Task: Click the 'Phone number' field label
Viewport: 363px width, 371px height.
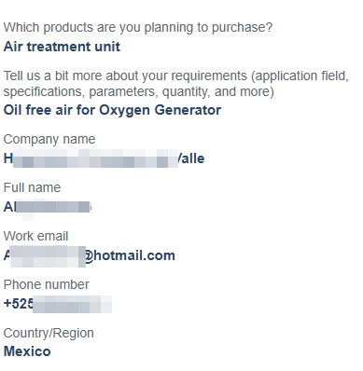Action: (x=47, y=285)
